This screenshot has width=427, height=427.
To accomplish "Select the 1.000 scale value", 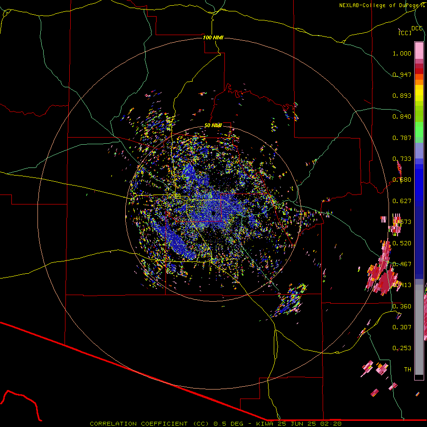I will 402,53.
